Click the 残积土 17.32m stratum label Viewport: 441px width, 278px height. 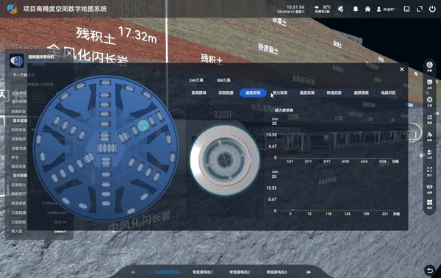(x=116, y=35)
